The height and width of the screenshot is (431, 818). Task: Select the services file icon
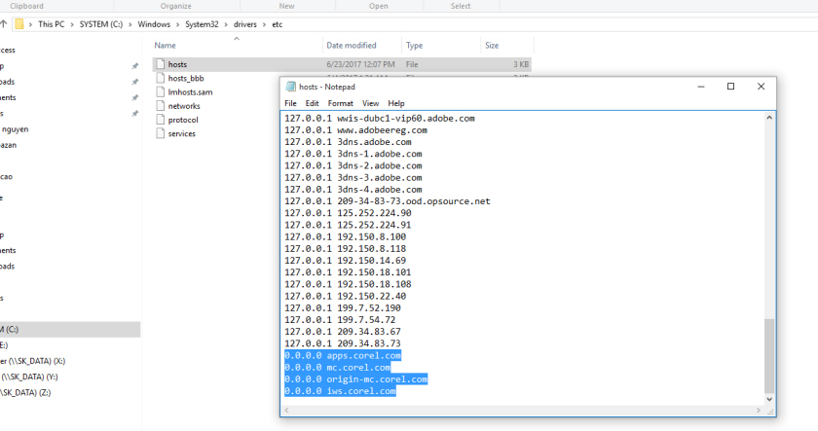pos(161,133)
